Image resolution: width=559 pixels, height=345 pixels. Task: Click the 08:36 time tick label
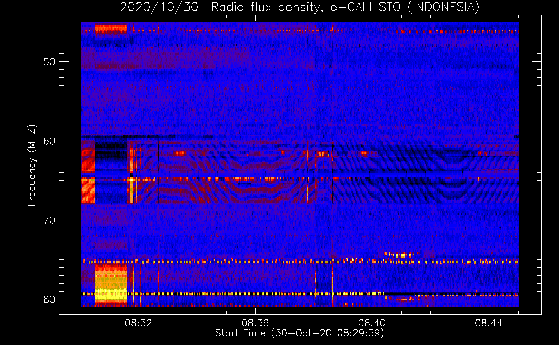click(255, 323)
